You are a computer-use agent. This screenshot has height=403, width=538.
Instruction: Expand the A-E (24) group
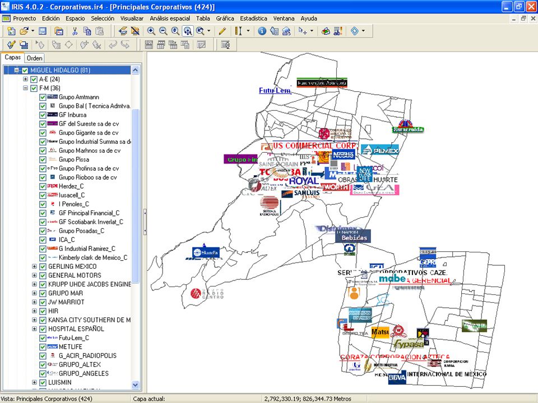click(25, 79)
